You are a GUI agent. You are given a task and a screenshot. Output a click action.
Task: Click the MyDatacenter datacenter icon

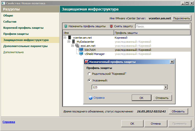click(73, 42)
